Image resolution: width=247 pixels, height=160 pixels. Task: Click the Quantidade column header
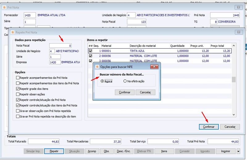(x=180, y=46)
